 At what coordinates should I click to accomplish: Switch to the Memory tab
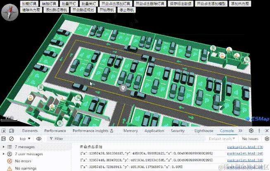click(131, 131)
